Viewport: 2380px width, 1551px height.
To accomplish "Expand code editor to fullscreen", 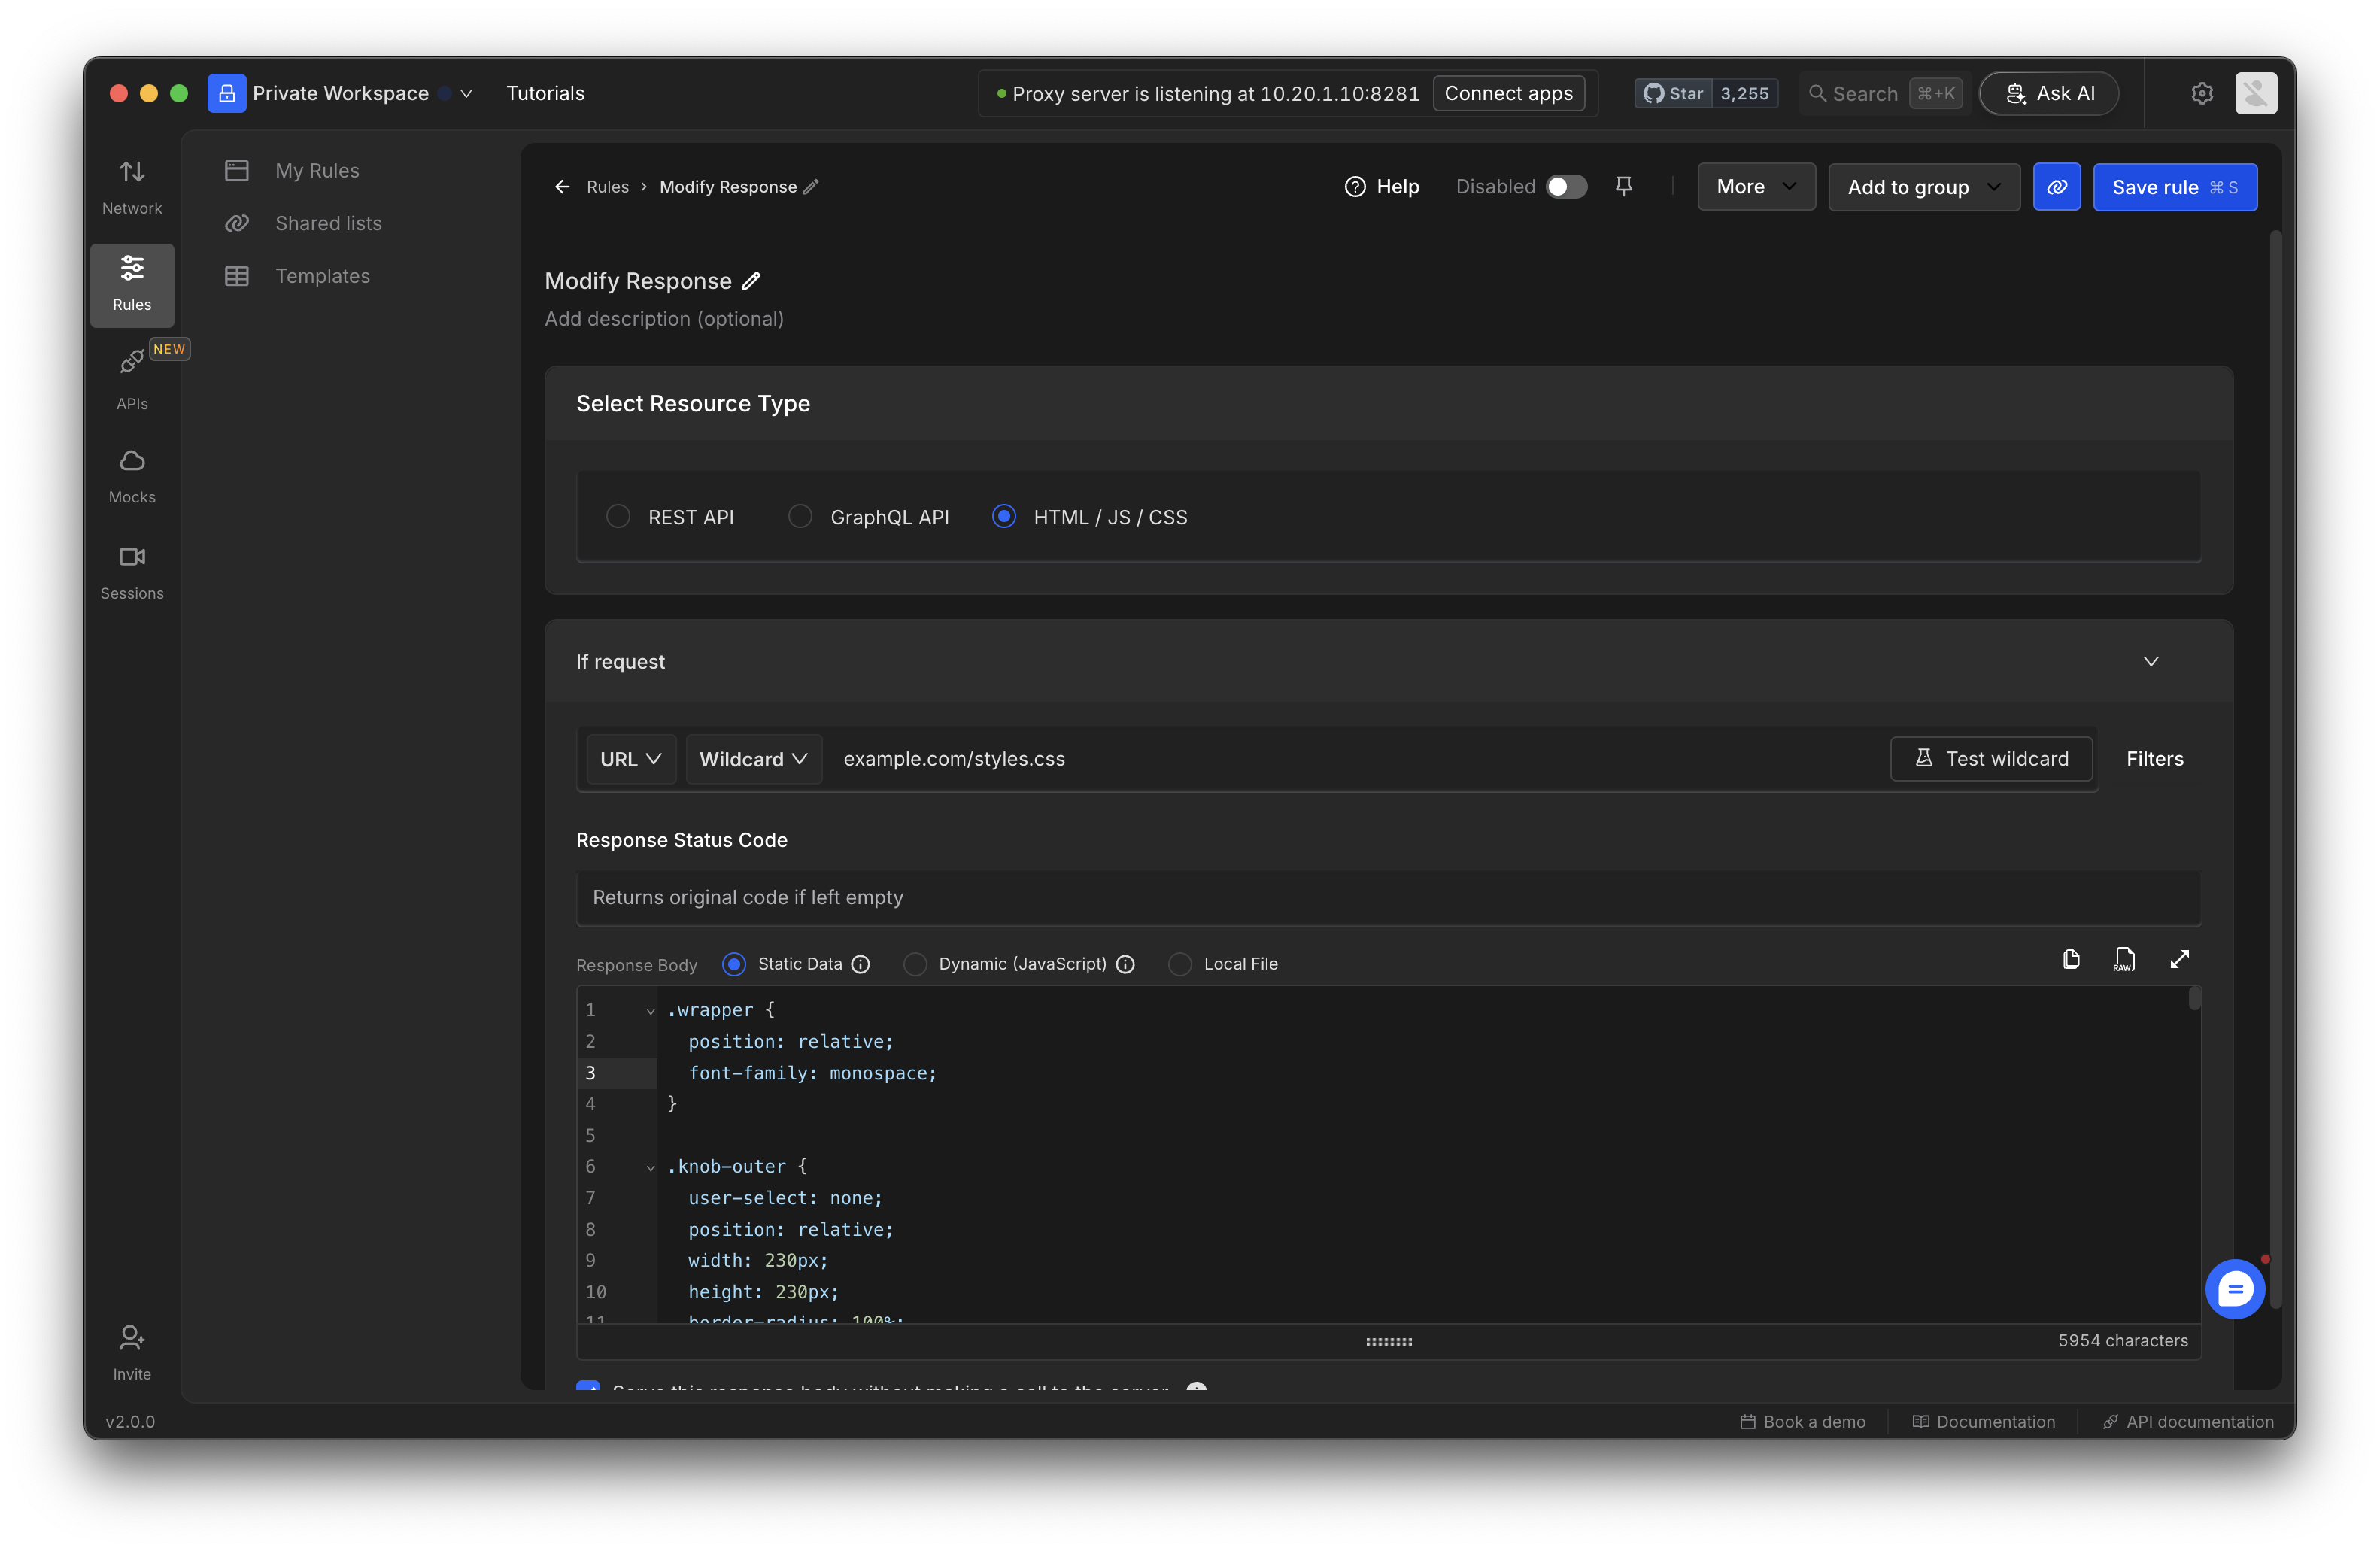I will pos(2179,959).
